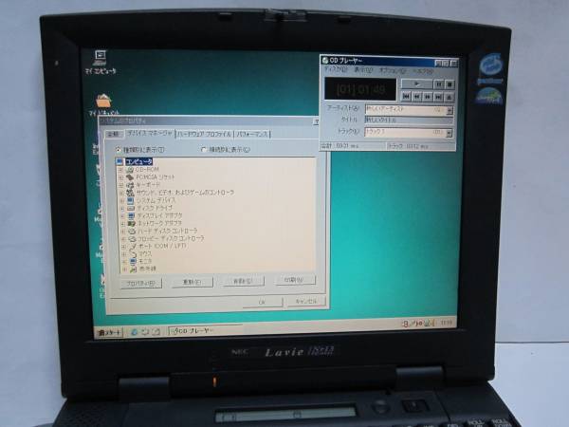The width and height of the screenshot is (569, 427).
Task: Click the 更新 (Refresh) button
Action: 192,282
